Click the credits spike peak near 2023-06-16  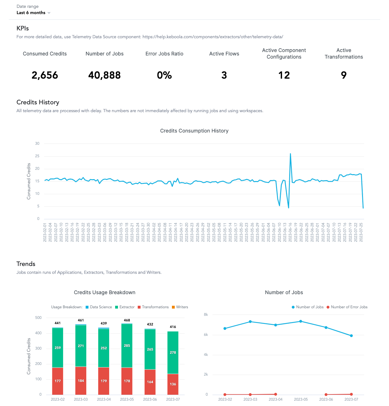(x=290, y=154)
